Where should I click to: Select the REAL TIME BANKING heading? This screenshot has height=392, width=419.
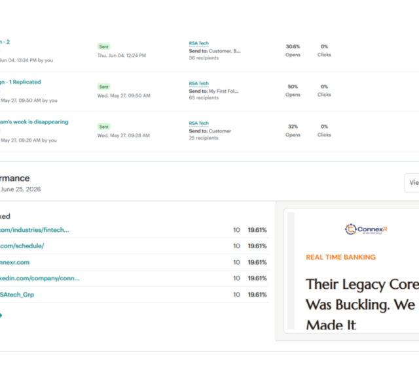(x=340, y=257)
